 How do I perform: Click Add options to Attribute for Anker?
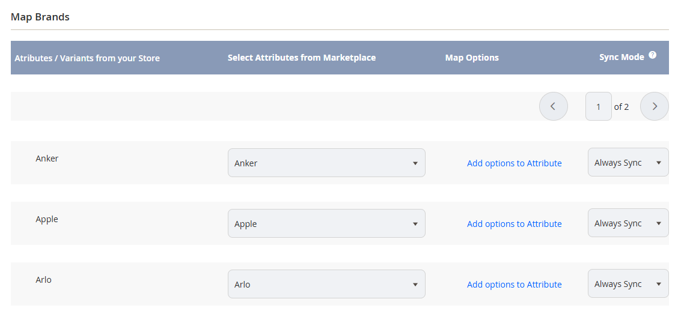point(514,163)
